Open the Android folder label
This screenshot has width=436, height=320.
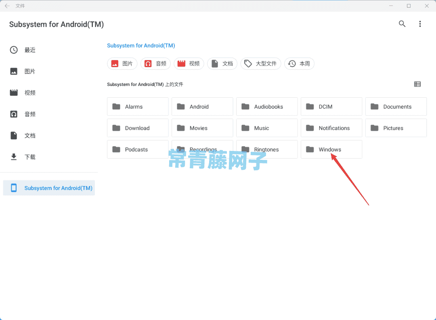tap(199, 107)
